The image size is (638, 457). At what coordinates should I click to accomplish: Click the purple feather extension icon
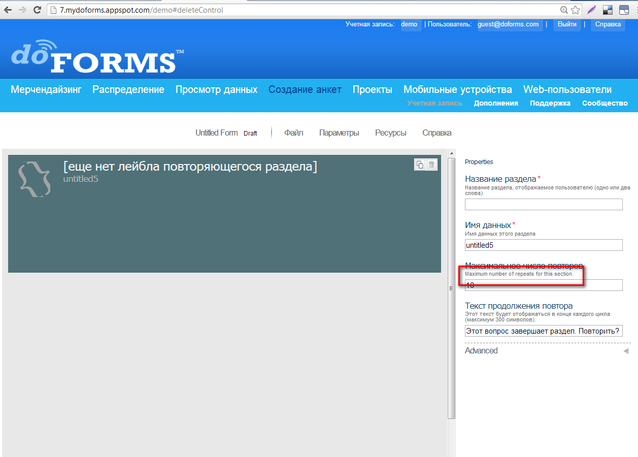pos(592,10)
